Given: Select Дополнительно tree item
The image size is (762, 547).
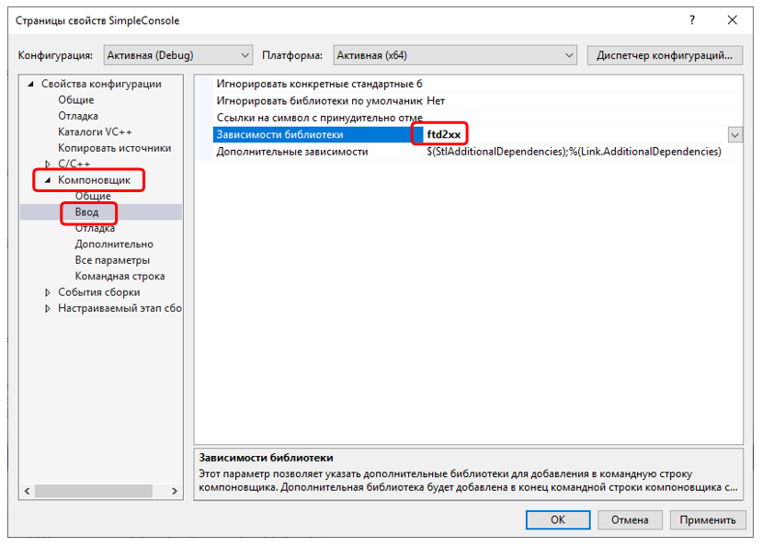Looking at the screenshot, I should pyautogui.click(x=114, y=245).
